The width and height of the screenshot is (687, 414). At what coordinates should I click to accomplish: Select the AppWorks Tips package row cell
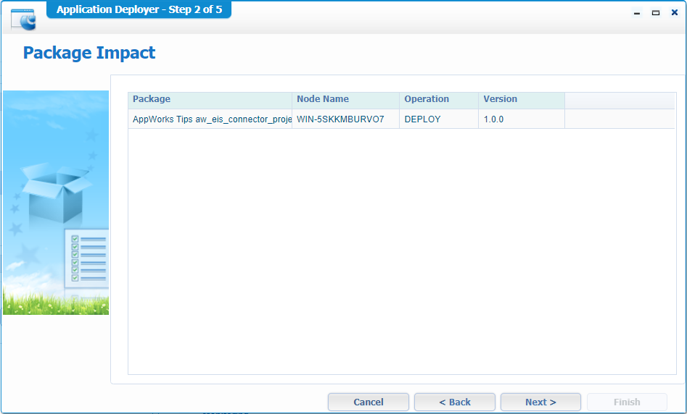211,119
